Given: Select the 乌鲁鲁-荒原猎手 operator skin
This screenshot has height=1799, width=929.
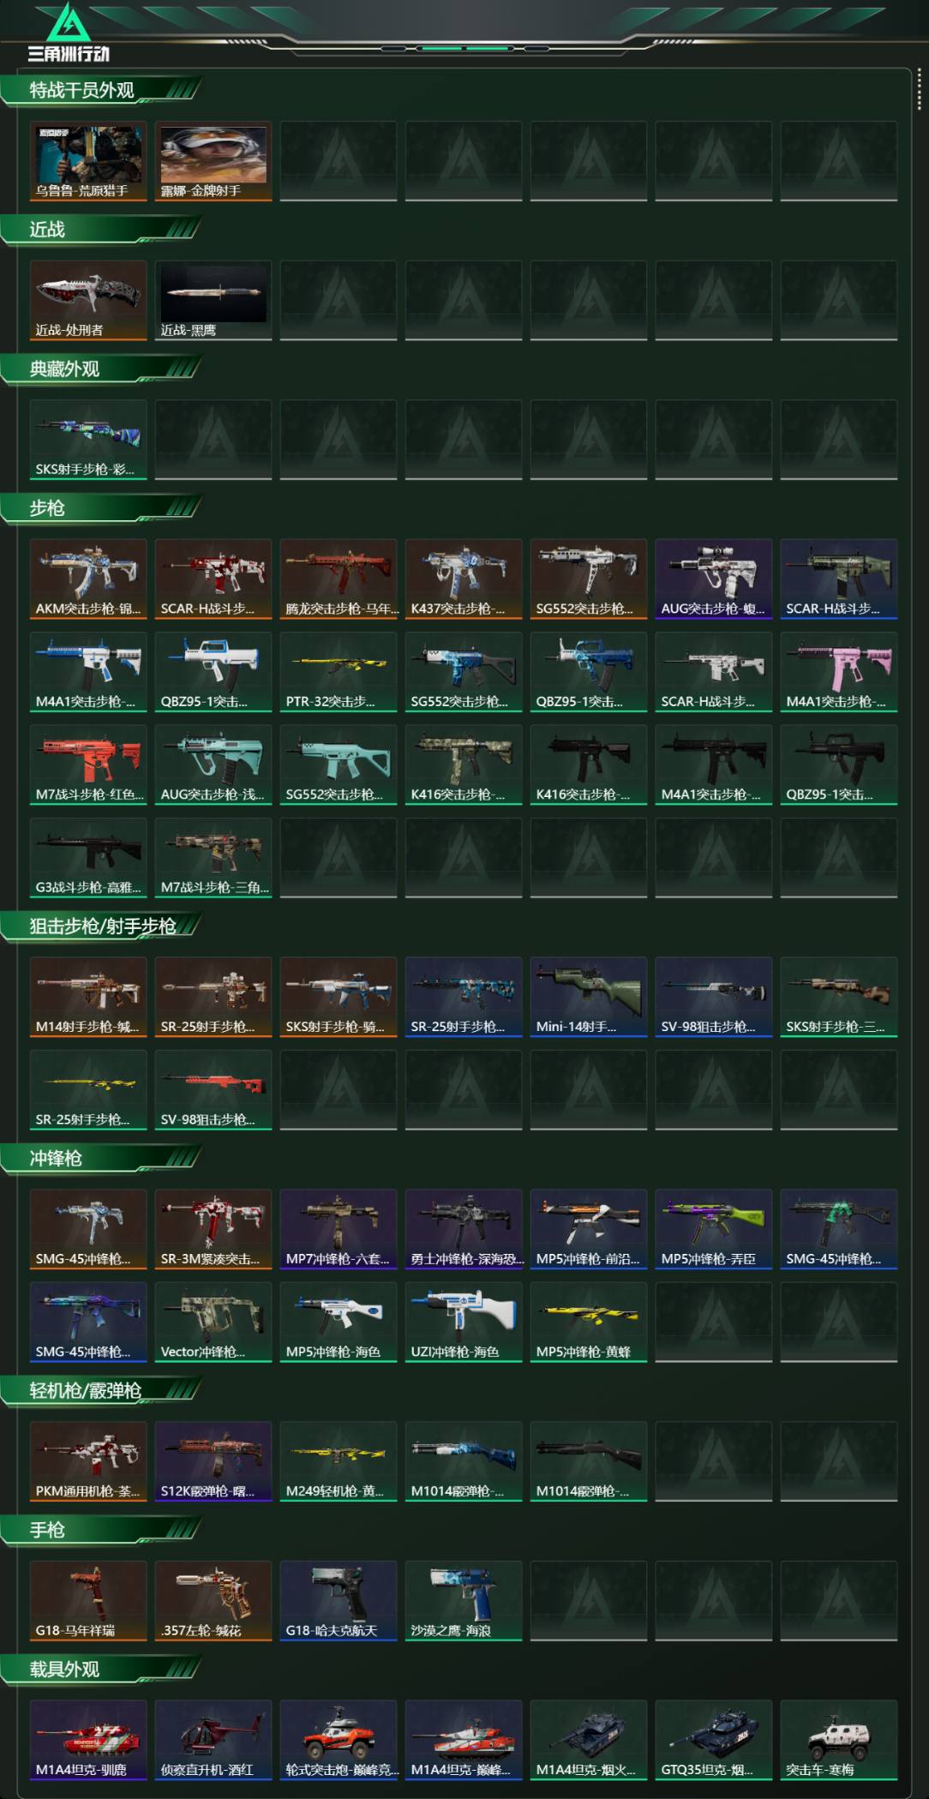Looking at the screenshot, I should coord(88,161).
